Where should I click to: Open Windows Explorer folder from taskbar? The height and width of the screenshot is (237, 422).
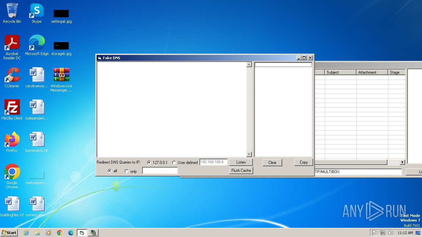(37, 233)
